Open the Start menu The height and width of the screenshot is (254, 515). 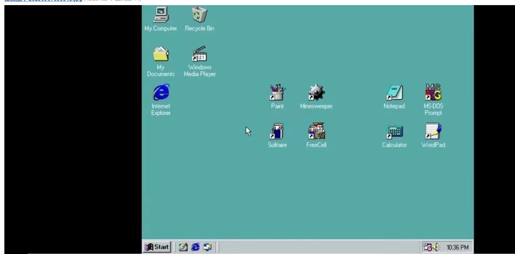pyautogui.click(x=157, y=247)
